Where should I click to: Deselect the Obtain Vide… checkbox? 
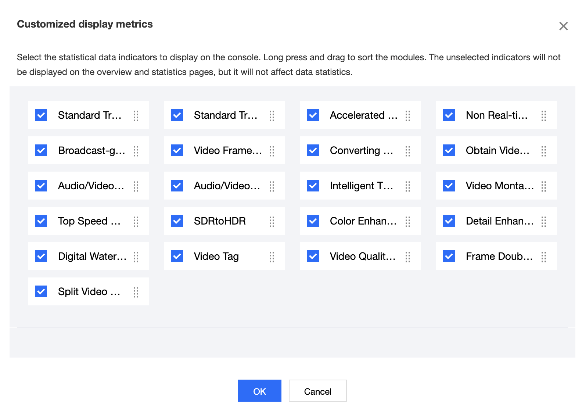(x=449, y=150)
